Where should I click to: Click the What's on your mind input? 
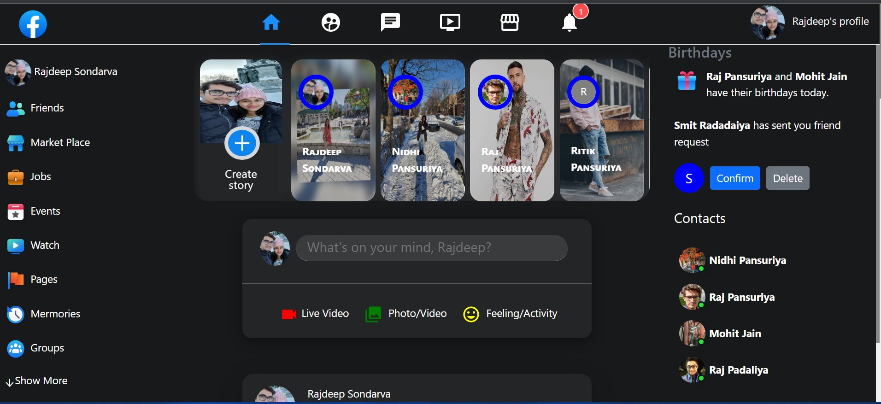(x=431, y=248)
